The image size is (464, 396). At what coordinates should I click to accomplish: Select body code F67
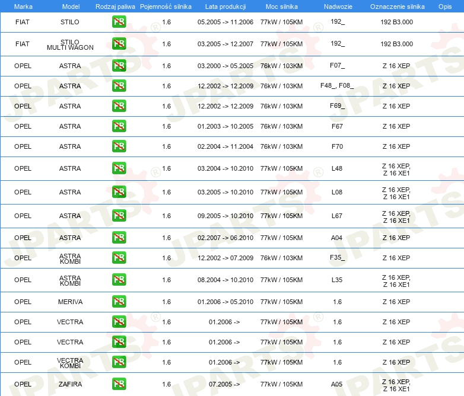pyautogui.click(x=337, y=126)
